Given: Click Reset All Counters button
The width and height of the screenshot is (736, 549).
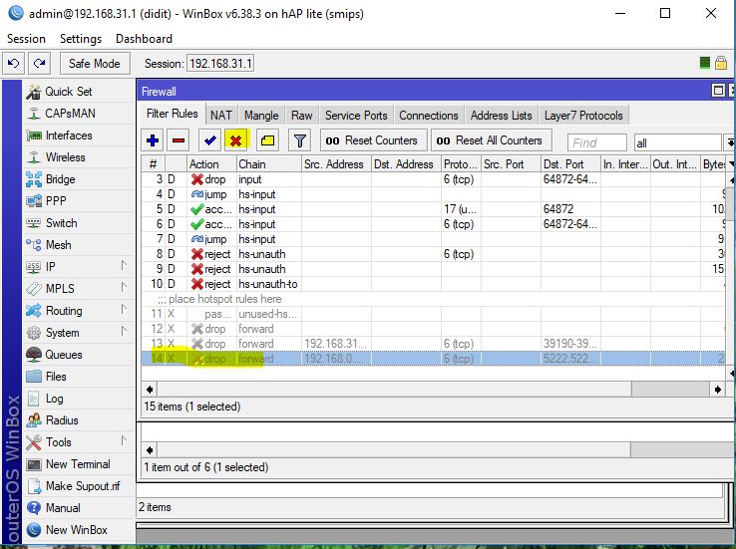Looking at the screenshot, I should click(x=491, y=140).
